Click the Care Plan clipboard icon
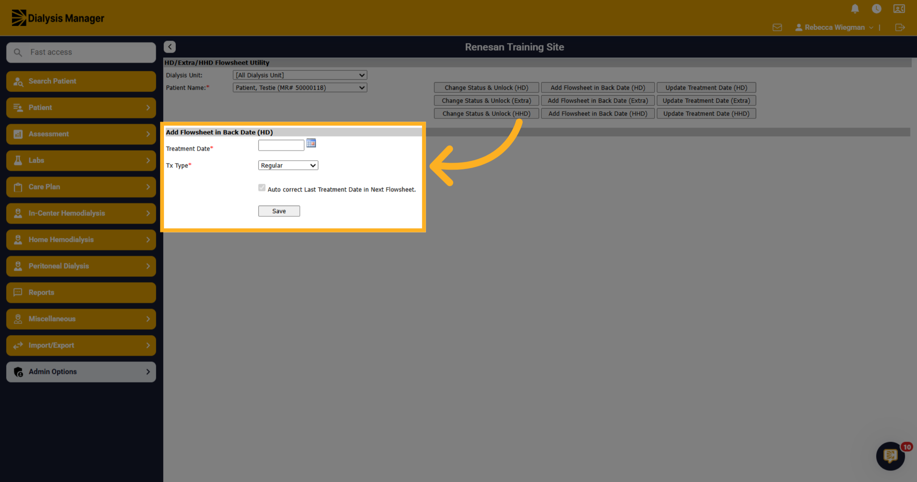This screenshot has width=917, height=482. pyautogui.click(x=18, y=187)
